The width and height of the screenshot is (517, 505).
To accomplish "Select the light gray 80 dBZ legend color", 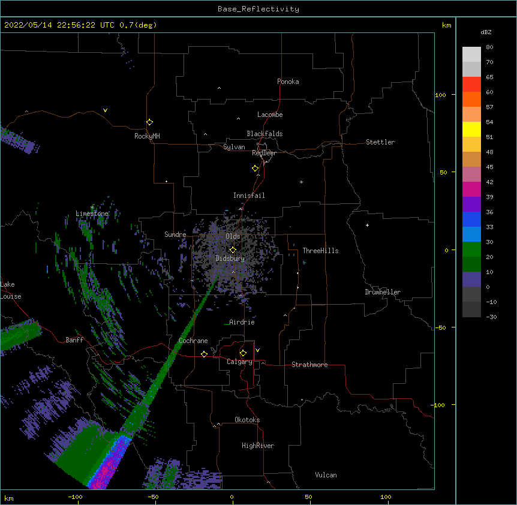I will (x=471, y=54).
